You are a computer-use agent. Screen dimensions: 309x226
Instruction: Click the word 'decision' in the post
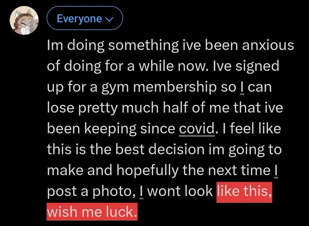[x=176, y=149]
